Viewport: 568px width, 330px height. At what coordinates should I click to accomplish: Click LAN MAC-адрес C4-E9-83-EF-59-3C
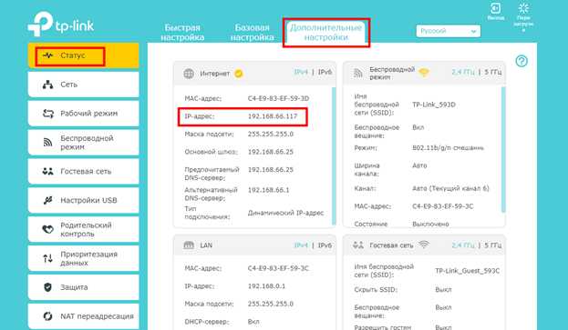click(x=278, y=268)
